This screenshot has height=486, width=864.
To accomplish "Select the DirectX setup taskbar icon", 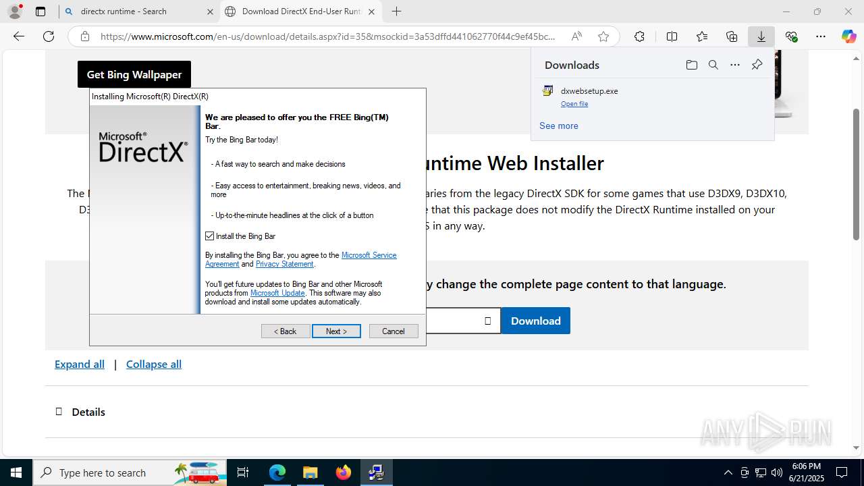I will click(x=376, y=473).
